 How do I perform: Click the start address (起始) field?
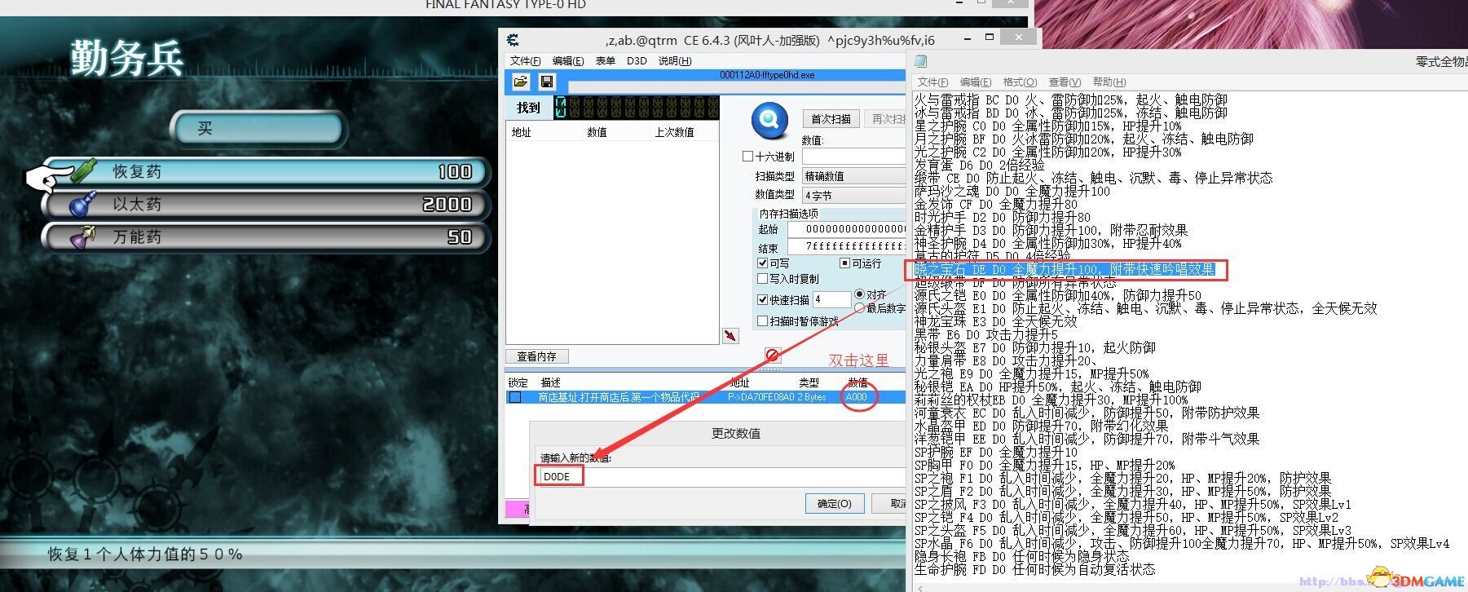848,229
